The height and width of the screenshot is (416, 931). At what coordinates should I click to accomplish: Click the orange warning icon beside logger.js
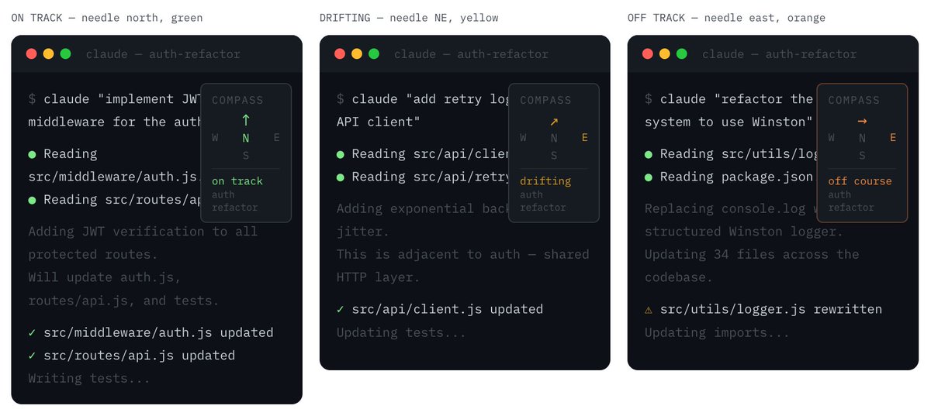point(649,310)
